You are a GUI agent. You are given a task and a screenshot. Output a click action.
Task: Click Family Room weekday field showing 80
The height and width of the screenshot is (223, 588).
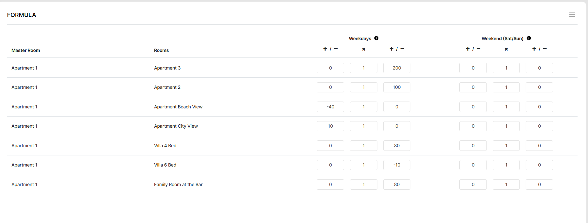397,184
